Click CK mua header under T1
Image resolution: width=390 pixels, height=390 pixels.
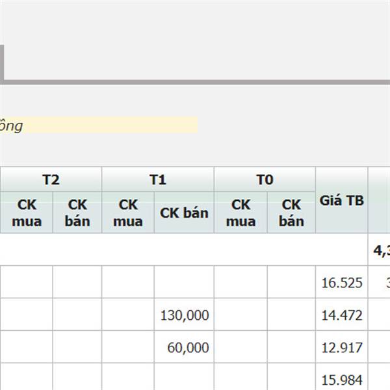coord(128,213)
